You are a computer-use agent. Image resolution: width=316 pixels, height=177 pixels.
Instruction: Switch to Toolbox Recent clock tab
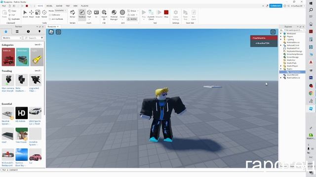28,31
